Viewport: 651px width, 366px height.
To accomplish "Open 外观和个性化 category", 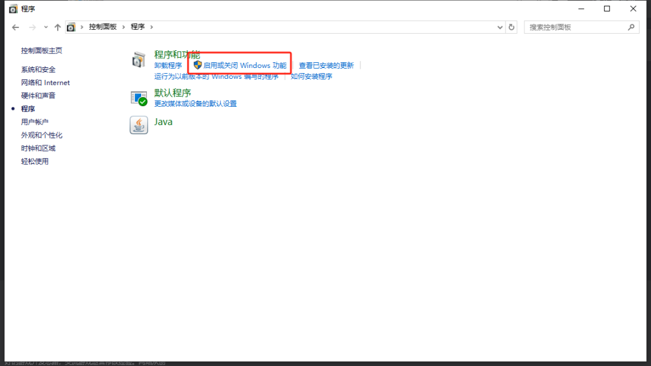I will (x=41, y=135).
